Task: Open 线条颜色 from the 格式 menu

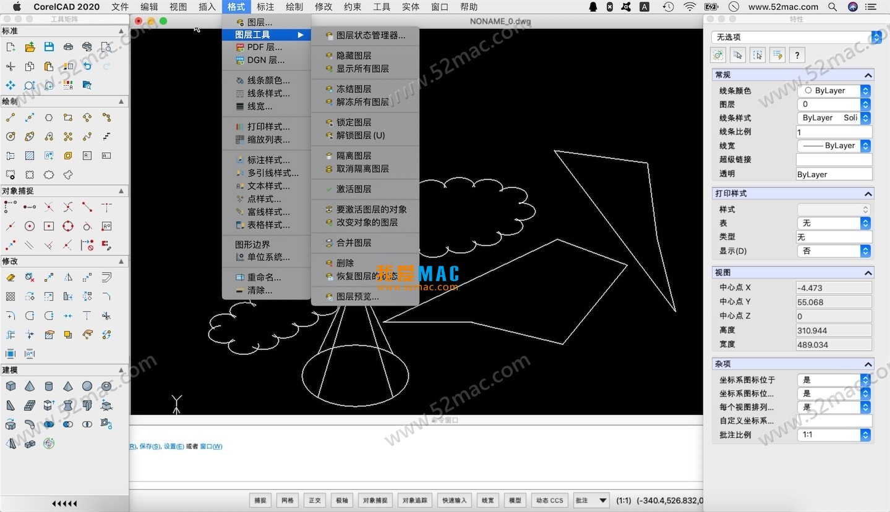Action: tap(267, 80)
